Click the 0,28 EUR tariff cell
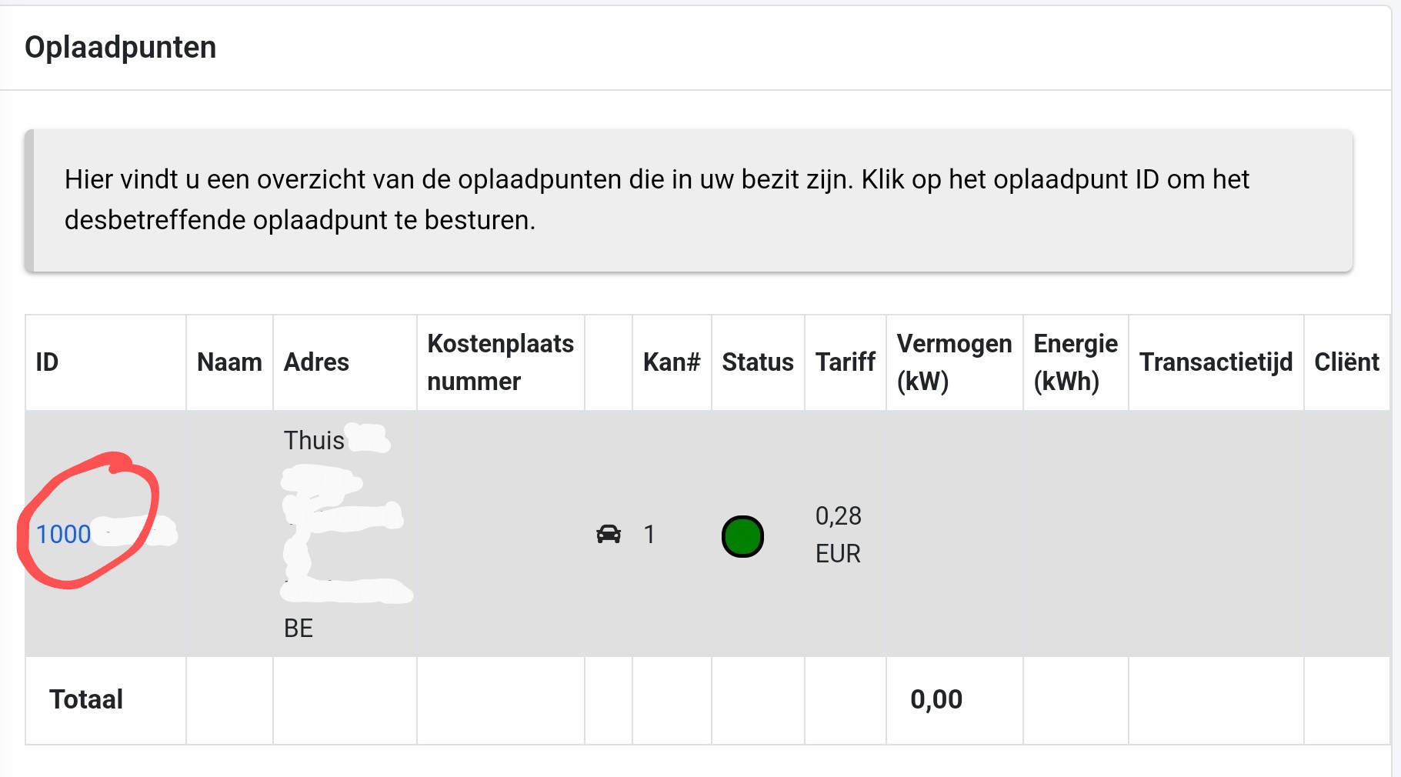Image resolution: width=1401 pixels, height=777 pixels. tap(839, 534)
